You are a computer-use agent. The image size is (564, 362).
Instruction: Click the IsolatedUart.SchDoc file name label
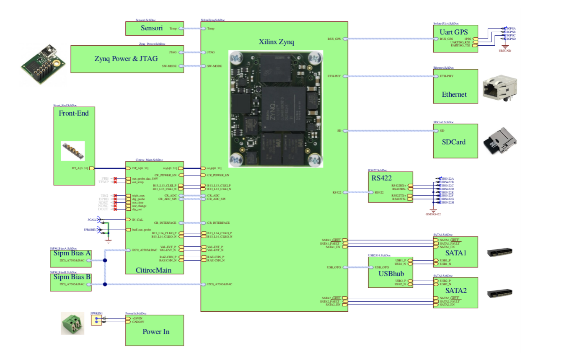[x=445, y=23]
